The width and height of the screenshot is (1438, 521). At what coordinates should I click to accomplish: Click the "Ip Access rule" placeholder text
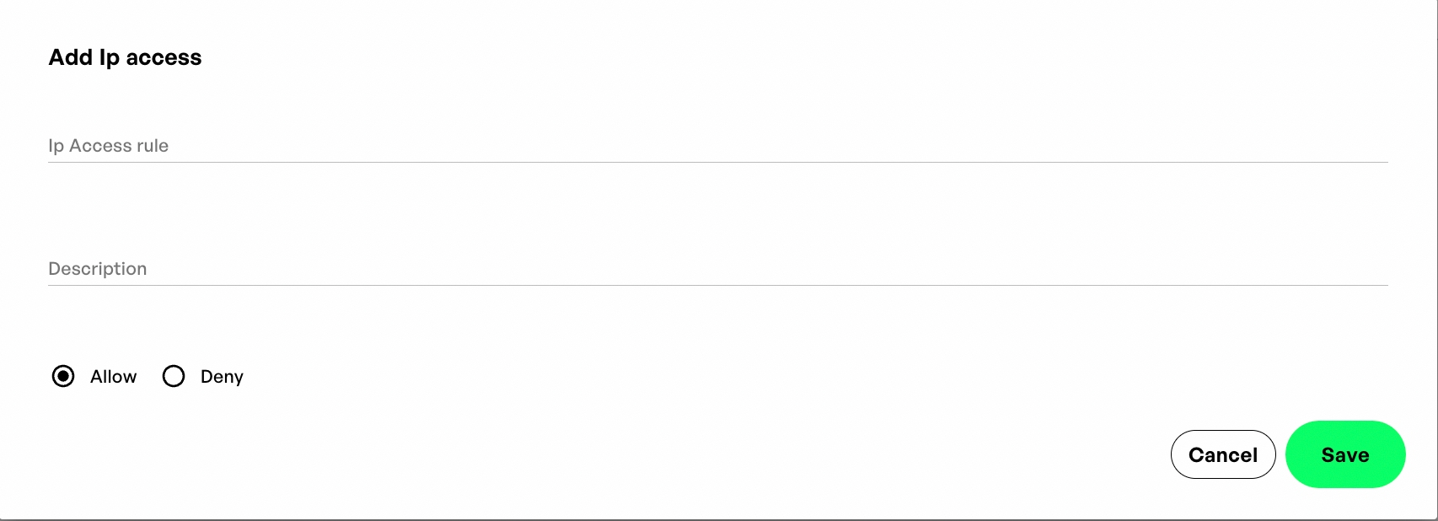click(x=108, y=146)
